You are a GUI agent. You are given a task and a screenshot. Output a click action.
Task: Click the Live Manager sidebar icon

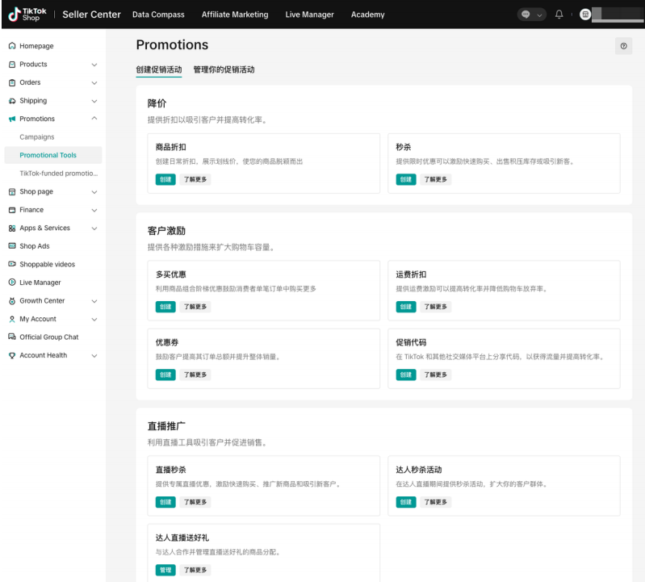(x=12, y=283)
